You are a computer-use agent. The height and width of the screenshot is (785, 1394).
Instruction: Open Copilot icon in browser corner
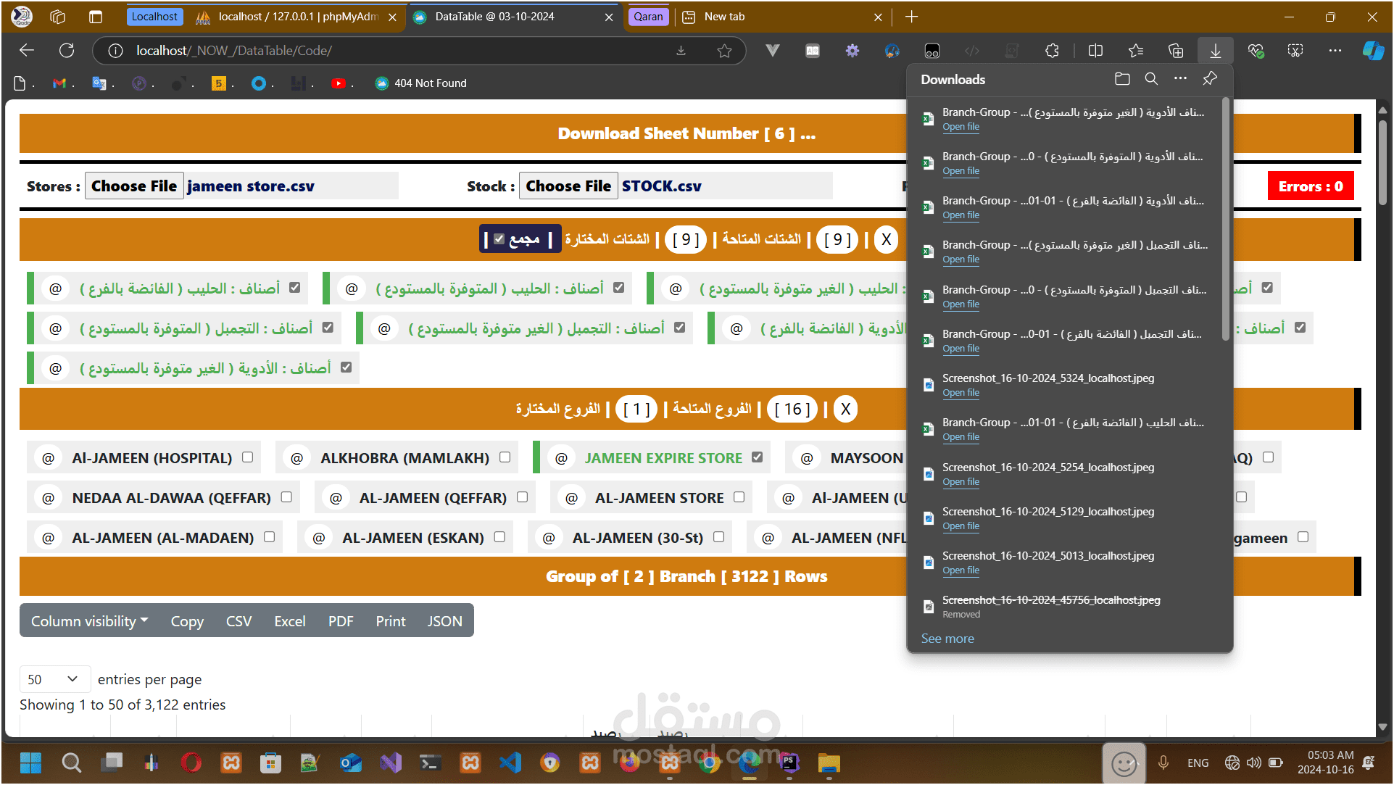pyautogui.click(x=1373, y=51)
